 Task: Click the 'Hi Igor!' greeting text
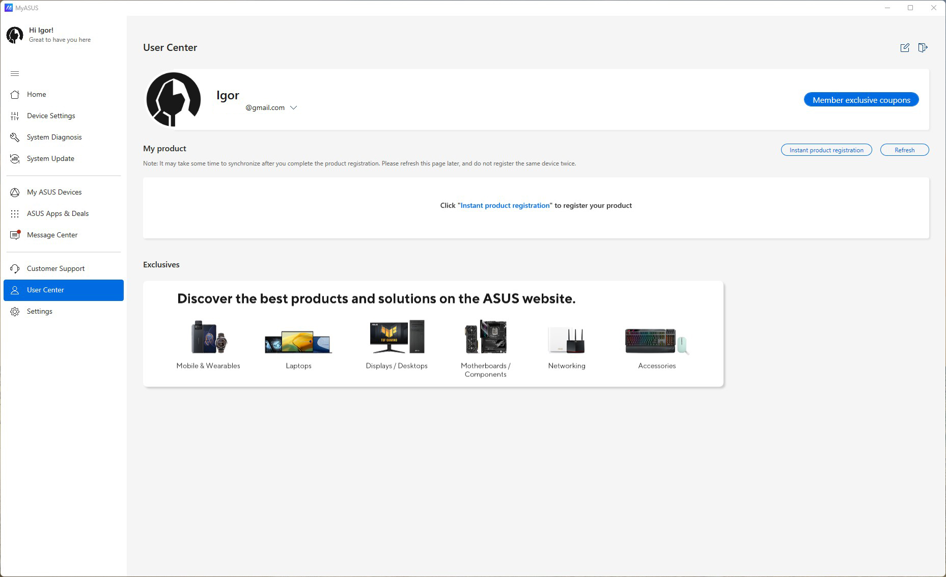tap(41, 30)
